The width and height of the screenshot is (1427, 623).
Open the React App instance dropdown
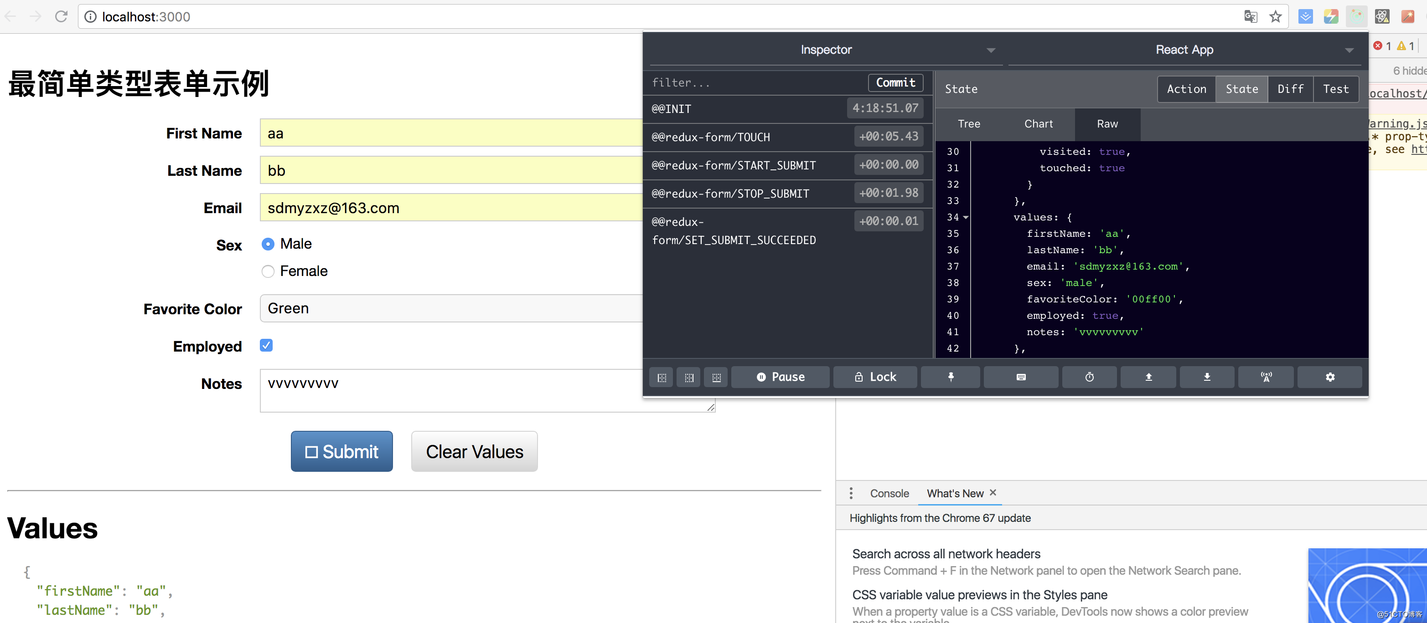click(1184, 50)
